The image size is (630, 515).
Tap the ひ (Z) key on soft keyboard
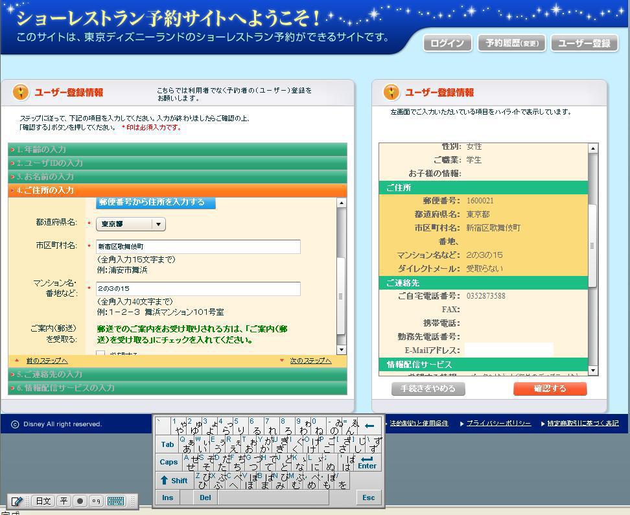coord(202,481)
